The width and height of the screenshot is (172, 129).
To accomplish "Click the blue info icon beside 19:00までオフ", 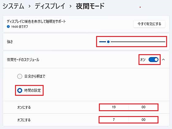I will 8,26.
